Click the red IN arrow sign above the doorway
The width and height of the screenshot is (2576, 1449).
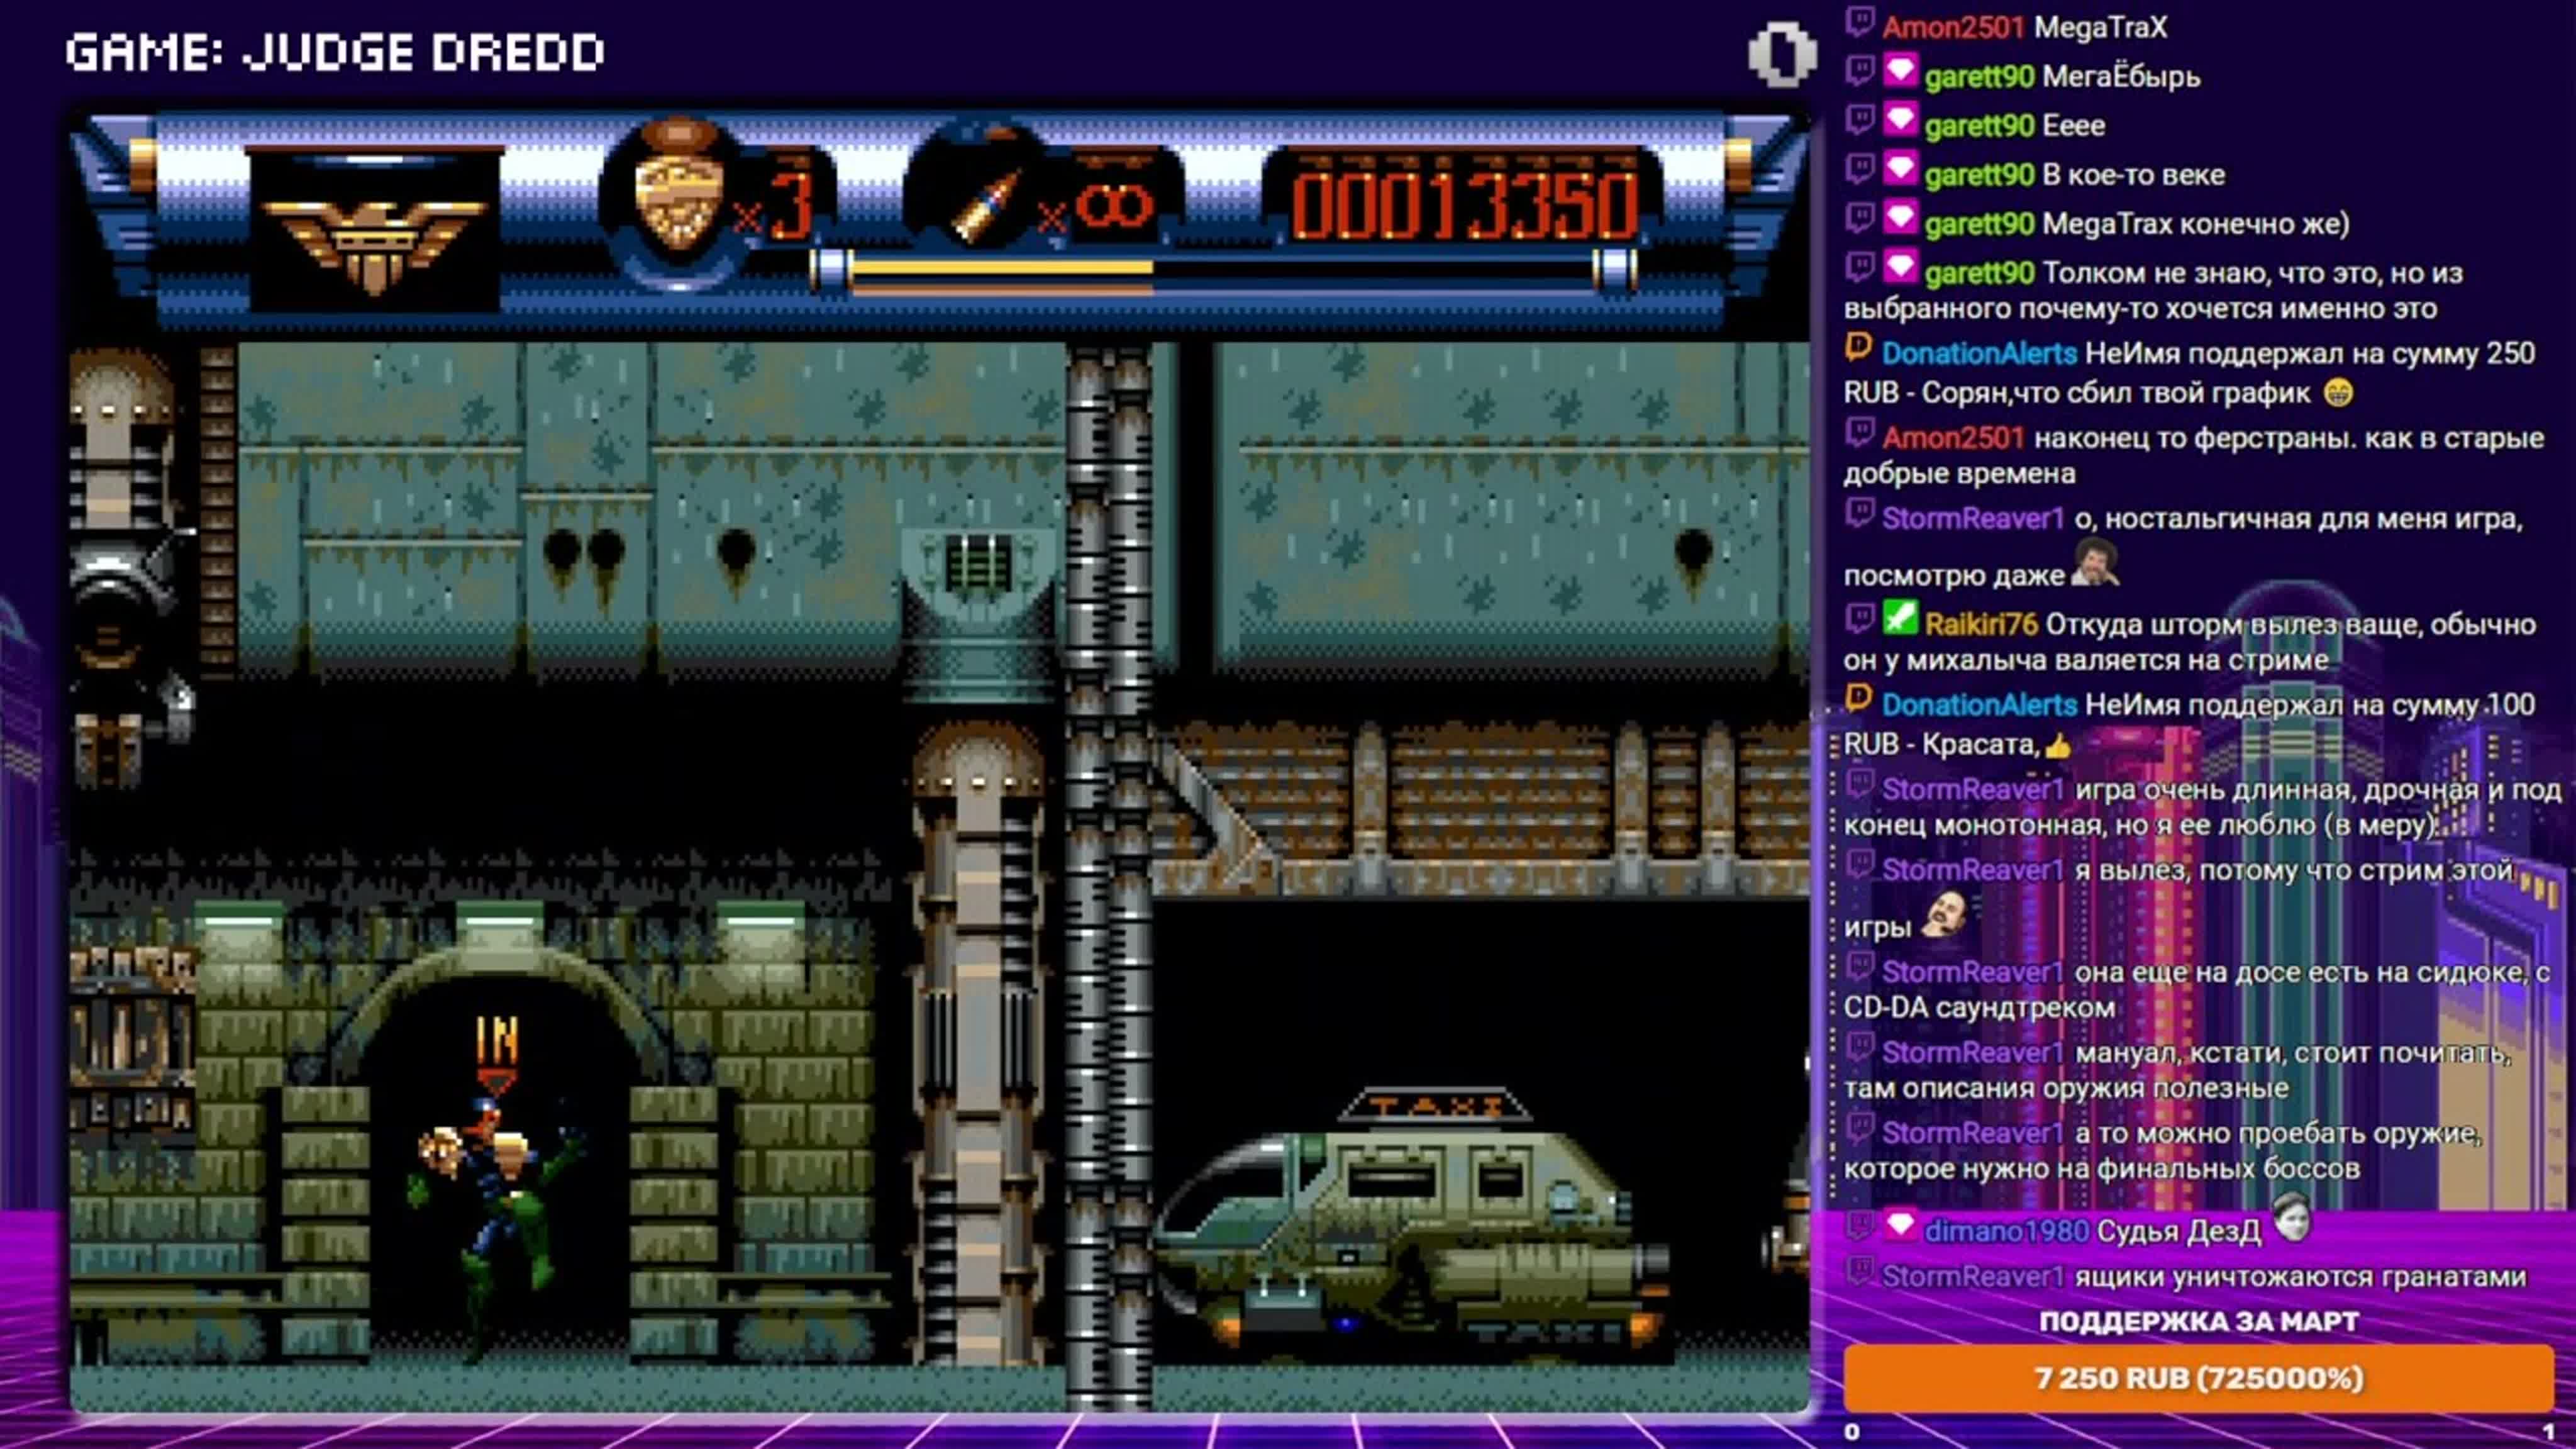pos(496,1056)
